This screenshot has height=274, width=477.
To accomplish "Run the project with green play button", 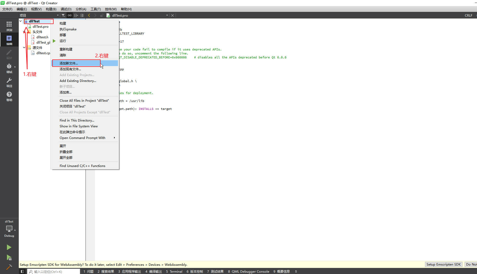I will point(9,247).
